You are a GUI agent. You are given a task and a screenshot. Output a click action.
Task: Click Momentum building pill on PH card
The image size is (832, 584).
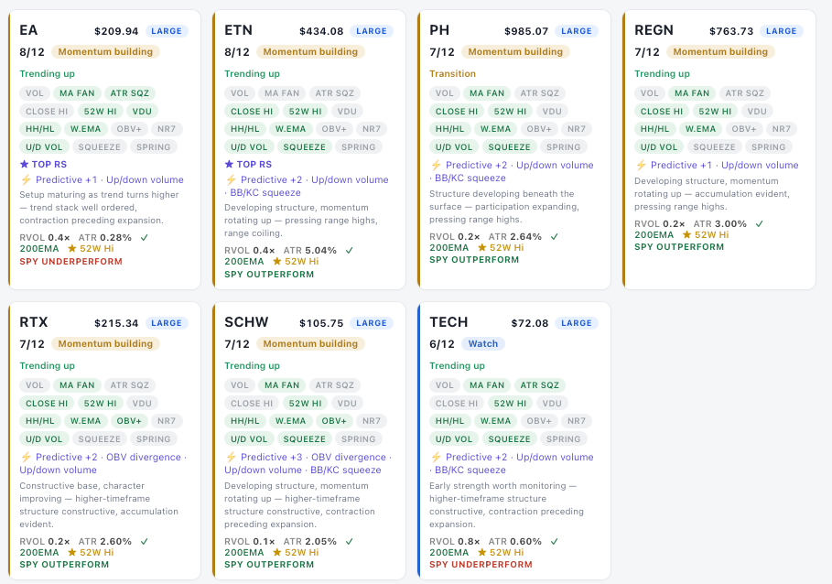pyautogui.click(x=515, y=51)
